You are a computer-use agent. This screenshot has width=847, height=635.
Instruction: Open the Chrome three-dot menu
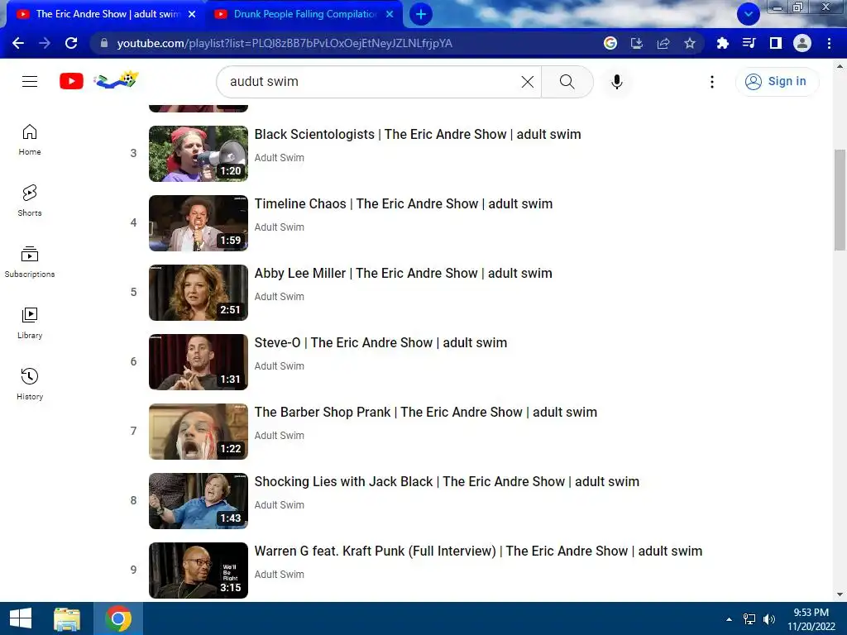click(x=829, y=43)
